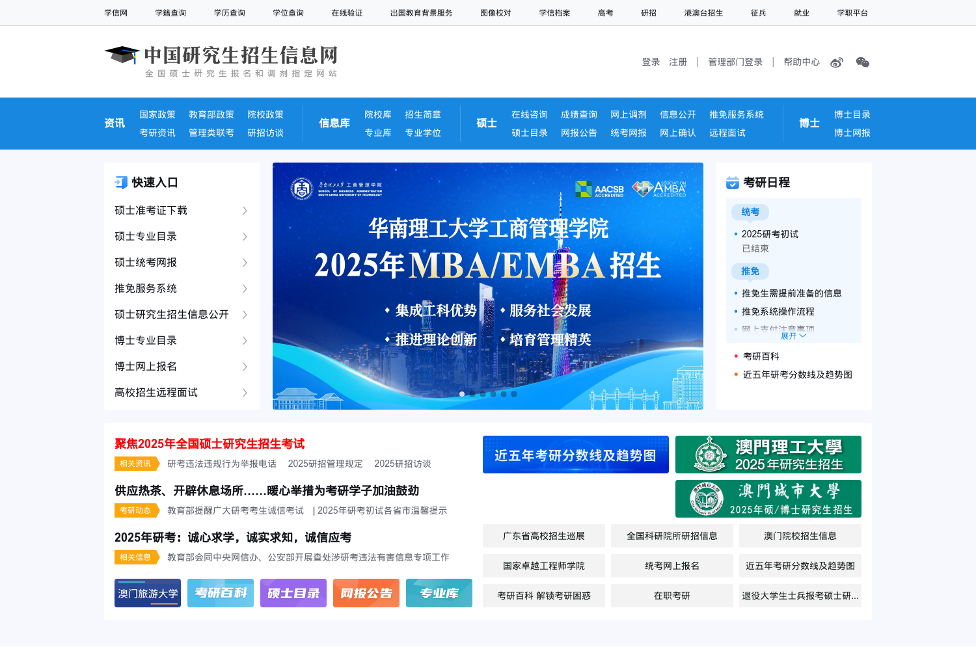The height and width of the screenshot is (647, 976).
Task: Open 2025研考初试 schedule item
Action: tap(770, 234)
